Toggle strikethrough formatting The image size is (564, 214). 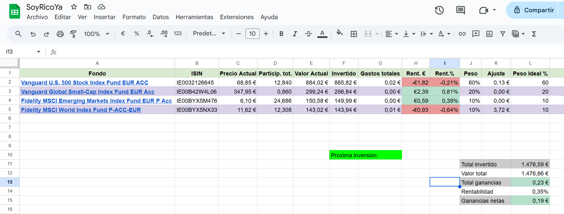308,34
